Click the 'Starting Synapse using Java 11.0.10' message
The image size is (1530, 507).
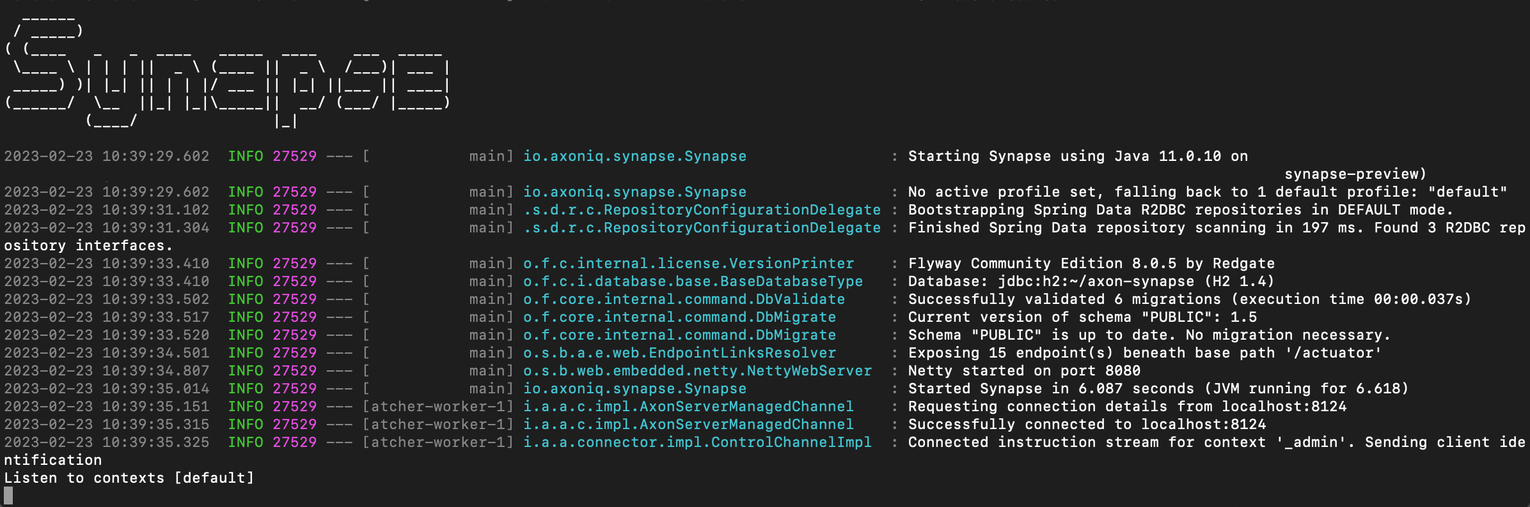point(1077,156)
